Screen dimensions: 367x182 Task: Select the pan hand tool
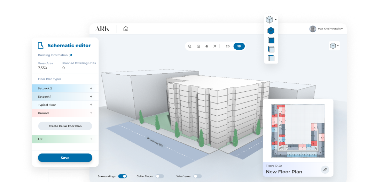(x=206, y=46)
